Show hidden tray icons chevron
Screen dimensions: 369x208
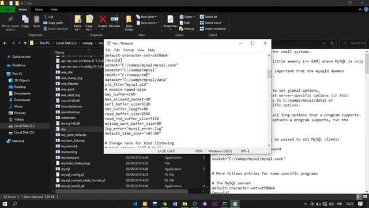click(305, 204)
